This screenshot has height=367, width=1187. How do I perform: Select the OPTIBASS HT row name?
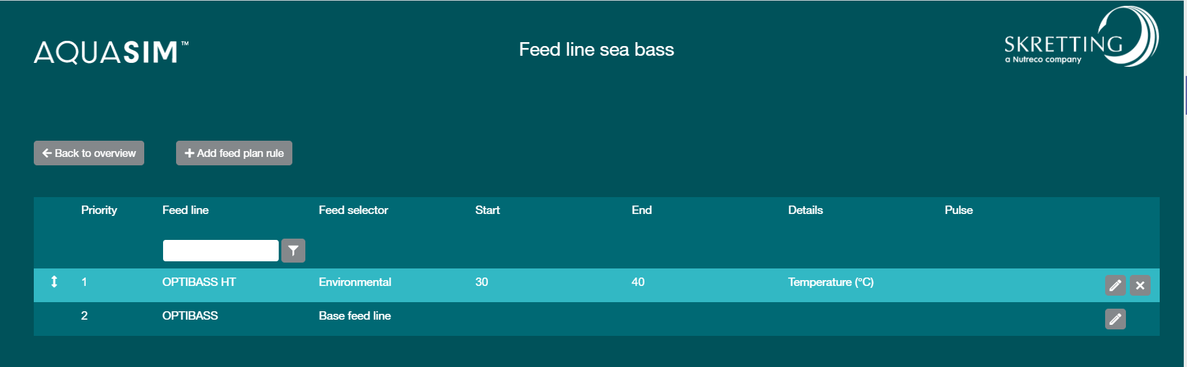coord(199,282)
